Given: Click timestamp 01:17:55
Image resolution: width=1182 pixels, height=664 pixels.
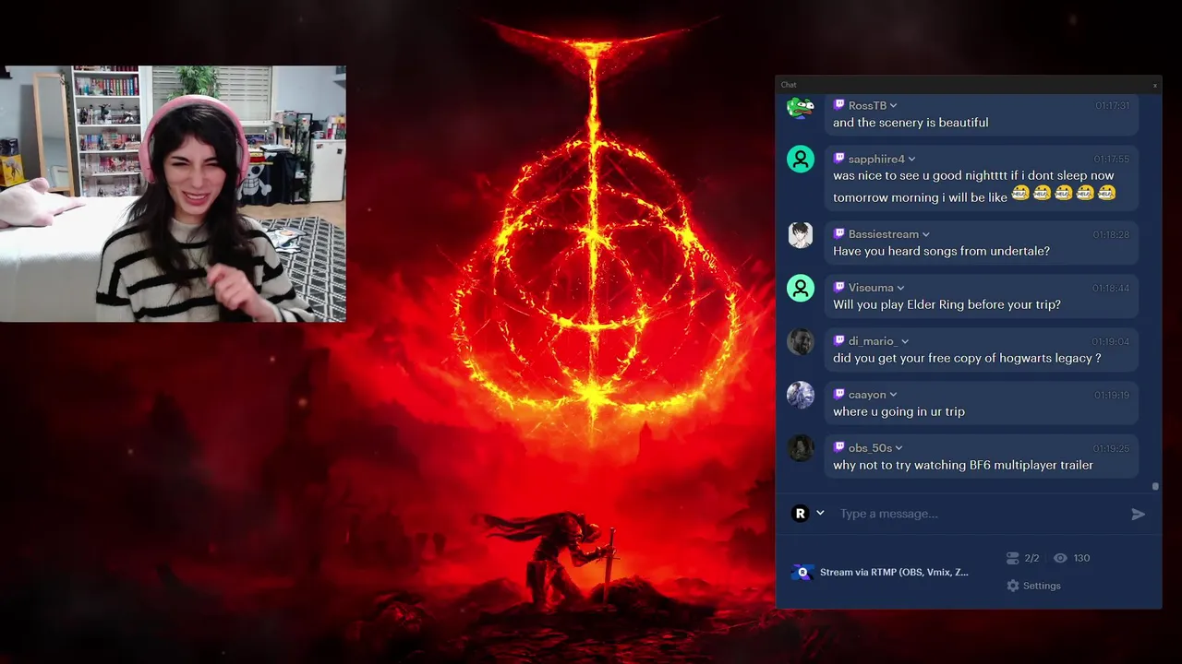Looking at the screenshot, I should [x=1112, y=160].
